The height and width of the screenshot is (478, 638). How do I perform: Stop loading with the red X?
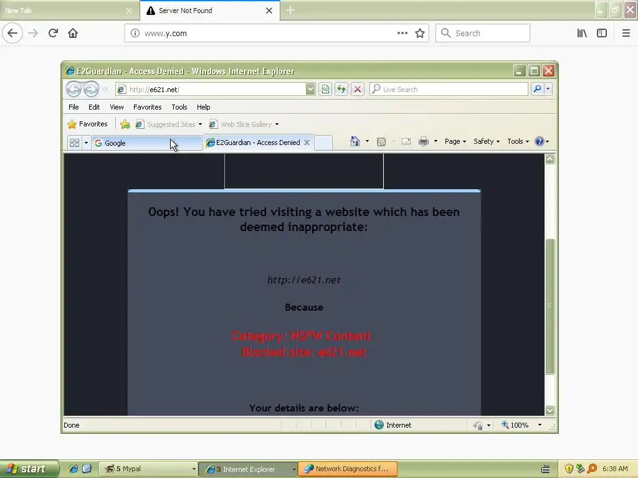tap(358, 89)
